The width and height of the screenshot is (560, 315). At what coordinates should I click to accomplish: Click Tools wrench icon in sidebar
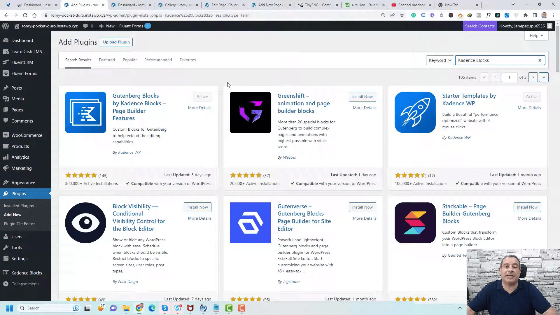pos(6,248)
